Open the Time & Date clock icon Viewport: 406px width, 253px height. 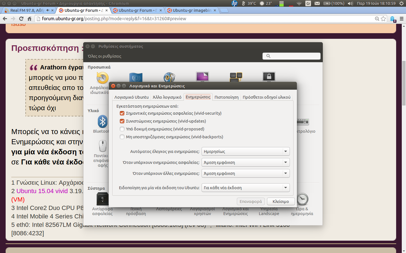[302, 199]
